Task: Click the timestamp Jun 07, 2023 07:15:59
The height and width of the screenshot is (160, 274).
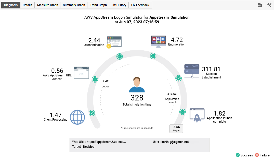Action: tap(139, 22)
